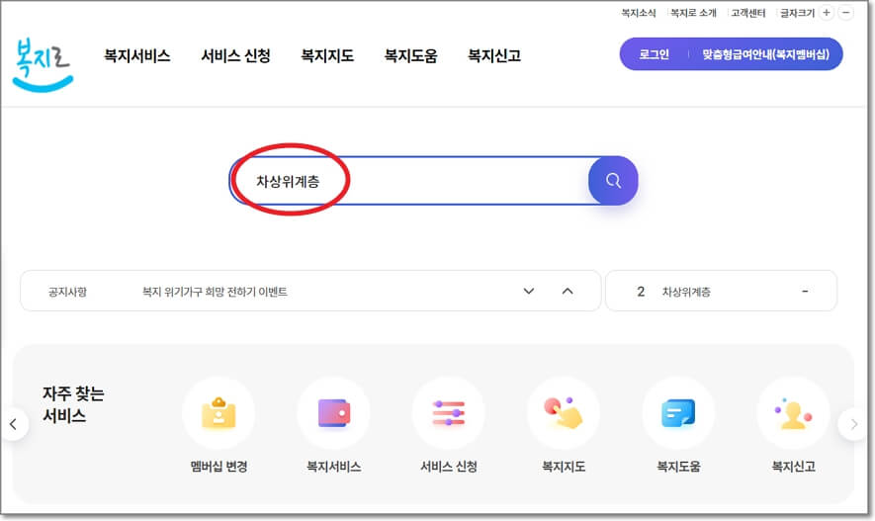Open 복지서비스 top menu
Viewport: 875px width, 521px height.
136,55
